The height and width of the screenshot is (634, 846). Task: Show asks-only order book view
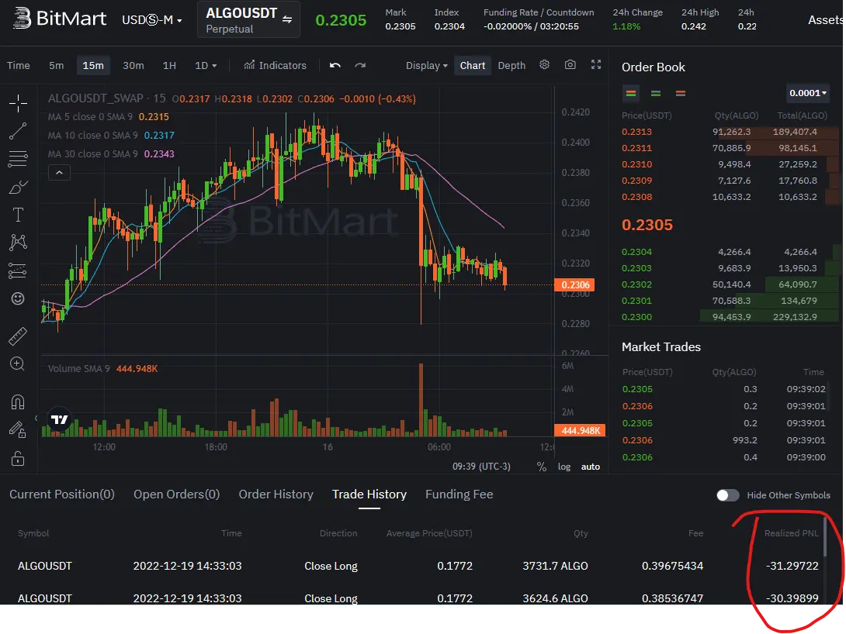click(x=681, y=93)
